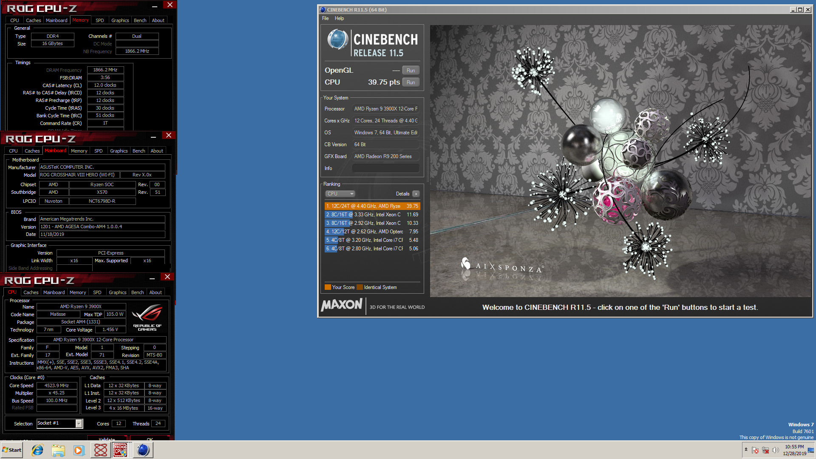Launch Windows Media Player from taskbar
This screenshot has height=459, width=816.
tap(79, 450)
